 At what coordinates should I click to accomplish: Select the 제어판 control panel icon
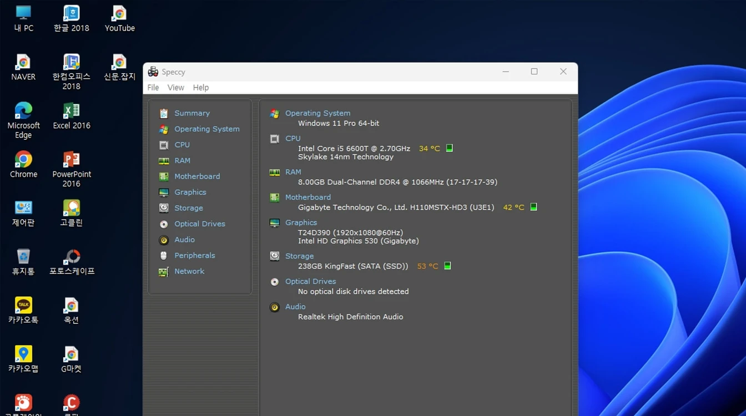[23, 213]
